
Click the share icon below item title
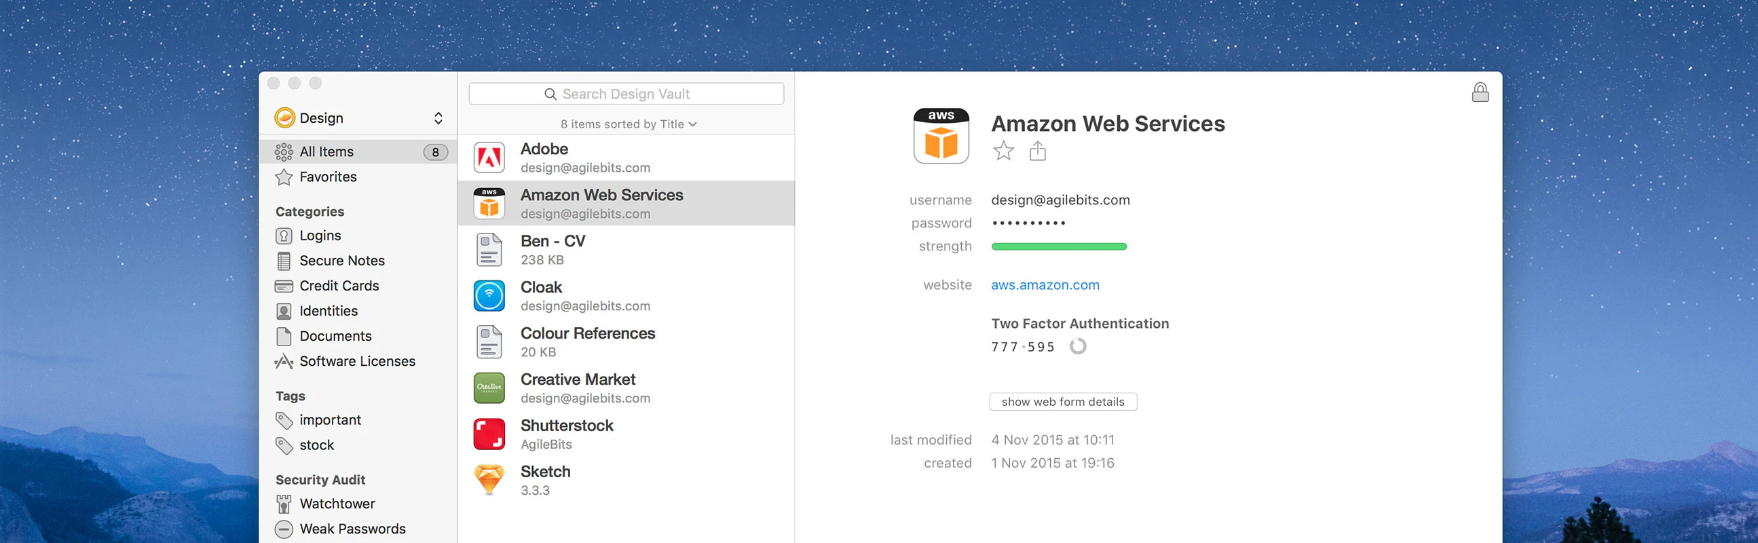1037,151
